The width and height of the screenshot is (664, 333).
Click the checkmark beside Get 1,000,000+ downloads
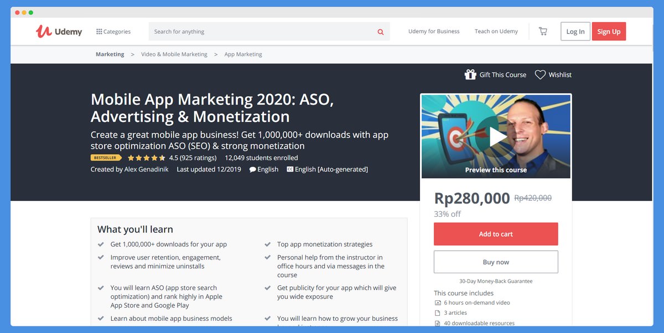[x=101, y=244]
